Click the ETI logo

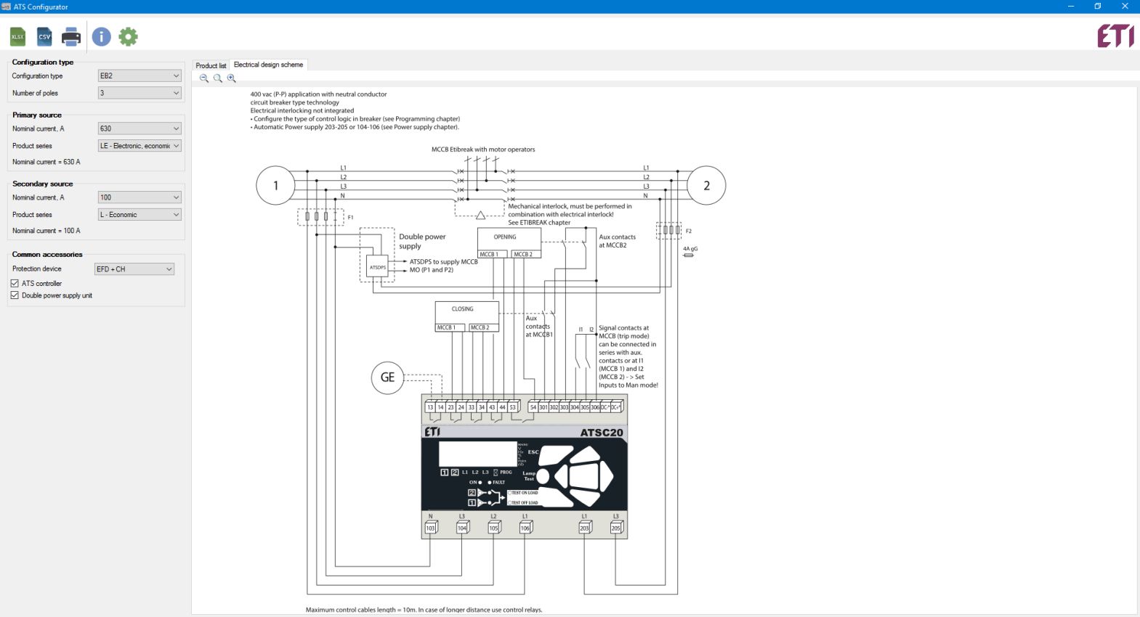(1115, 36)
